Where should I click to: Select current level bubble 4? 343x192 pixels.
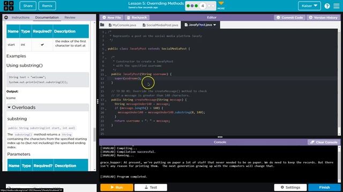(x=203, y=6)
